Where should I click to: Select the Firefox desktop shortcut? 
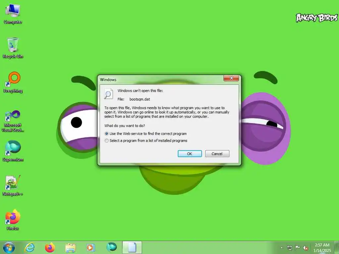[13, 220]
